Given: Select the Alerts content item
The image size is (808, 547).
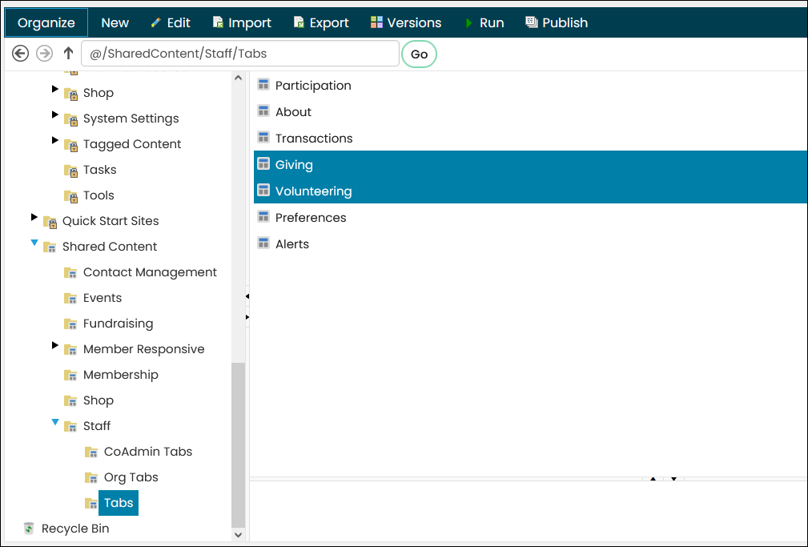Looking at the screenshot, I should [x=292, y=243].
